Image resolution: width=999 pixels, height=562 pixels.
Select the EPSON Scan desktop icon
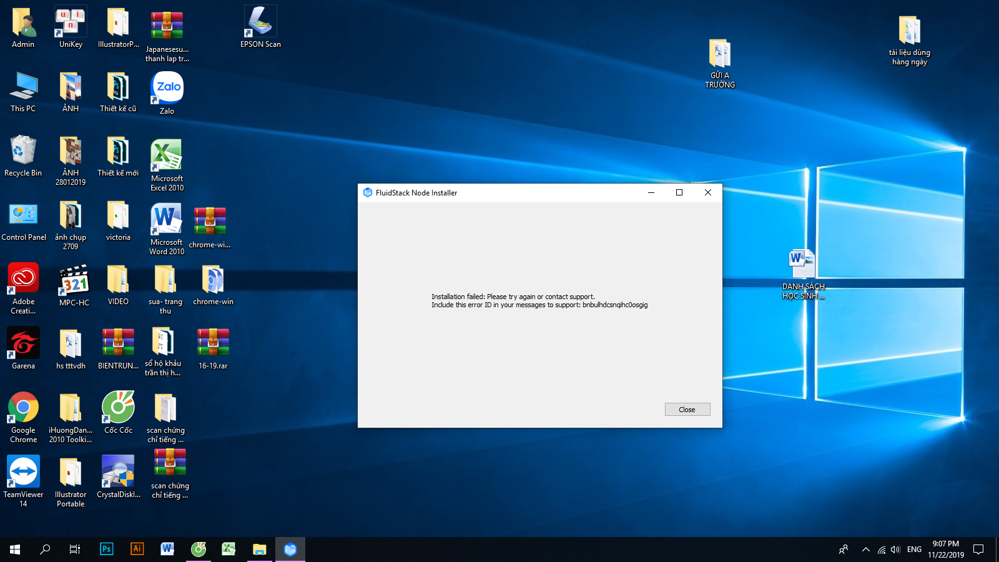[x=260, y=24]
